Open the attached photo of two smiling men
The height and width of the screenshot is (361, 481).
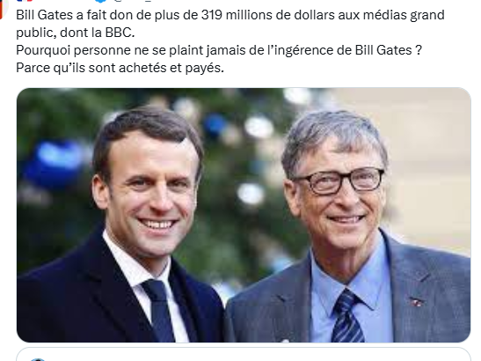[x=244, y=215]
